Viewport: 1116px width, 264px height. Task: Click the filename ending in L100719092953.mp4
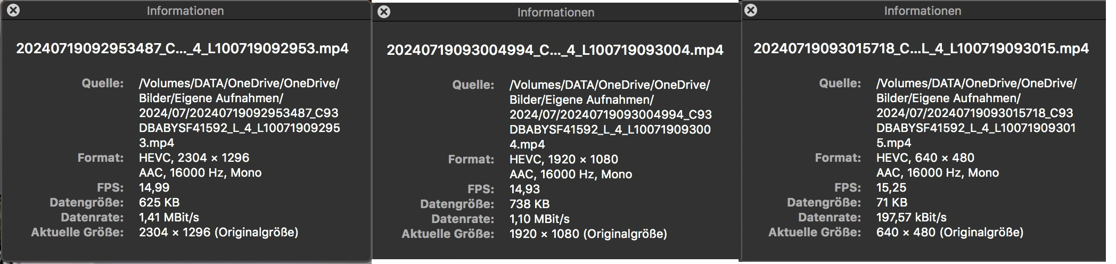tap(182, 48)
